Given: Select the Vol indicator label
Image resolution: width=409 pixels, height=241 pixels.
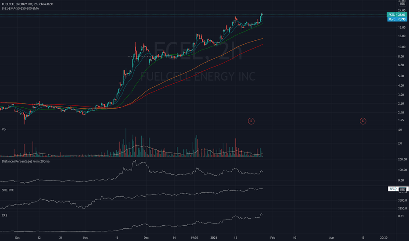Looking at the screenshot, I should tap(4, 129).
